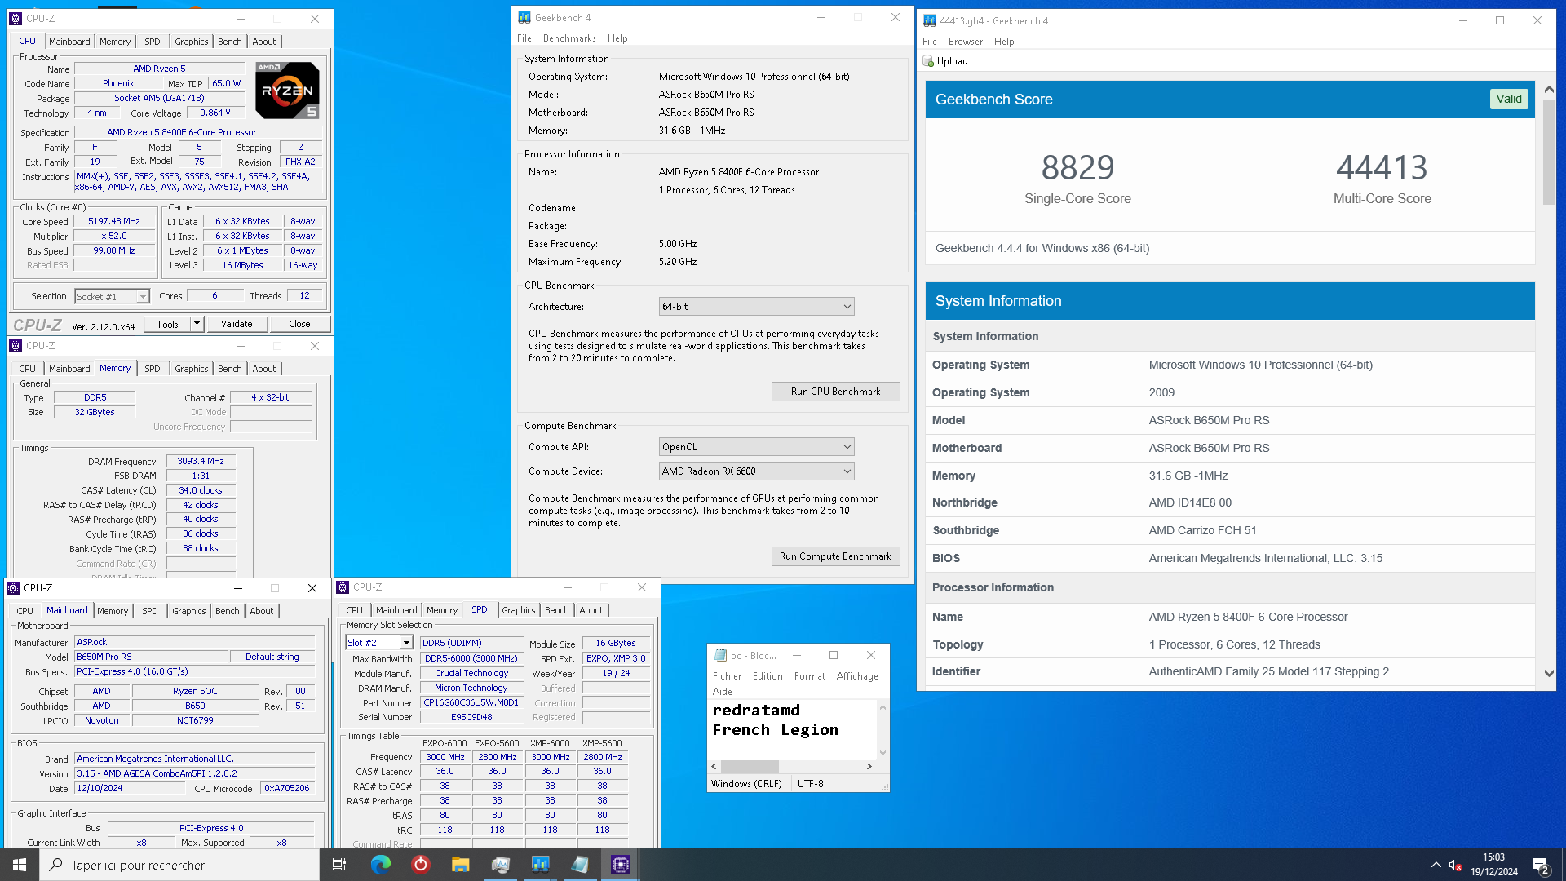The width and height of the screenshot is (1566, 881).
Task: Click the 44413.gb4 window title icon
Action: tap(929, 20)
